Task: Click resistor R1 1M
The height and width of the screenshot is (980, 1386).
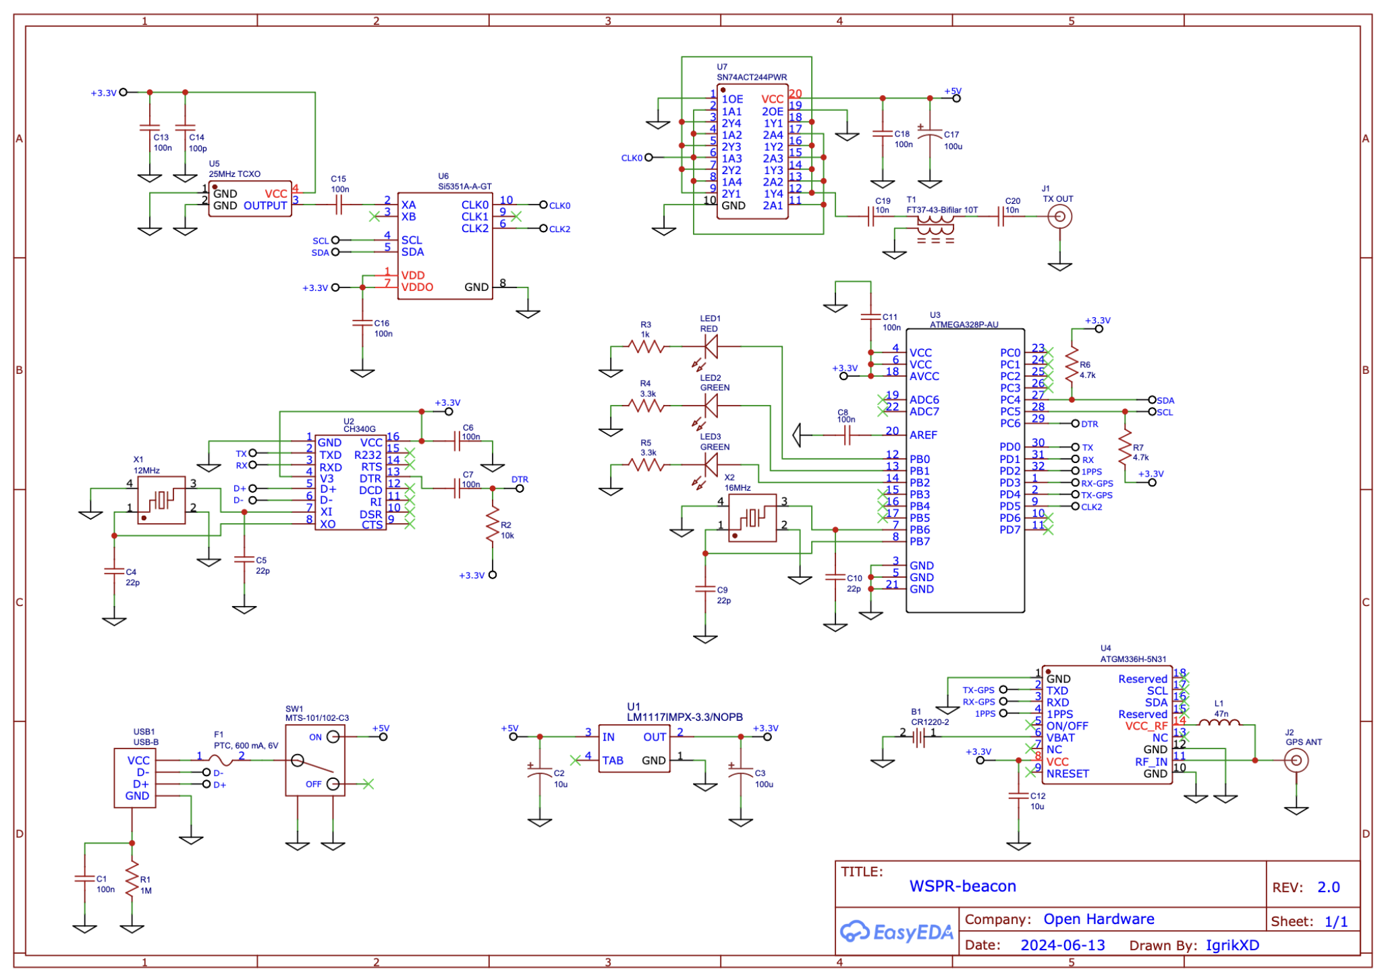Action: (132, 878)
